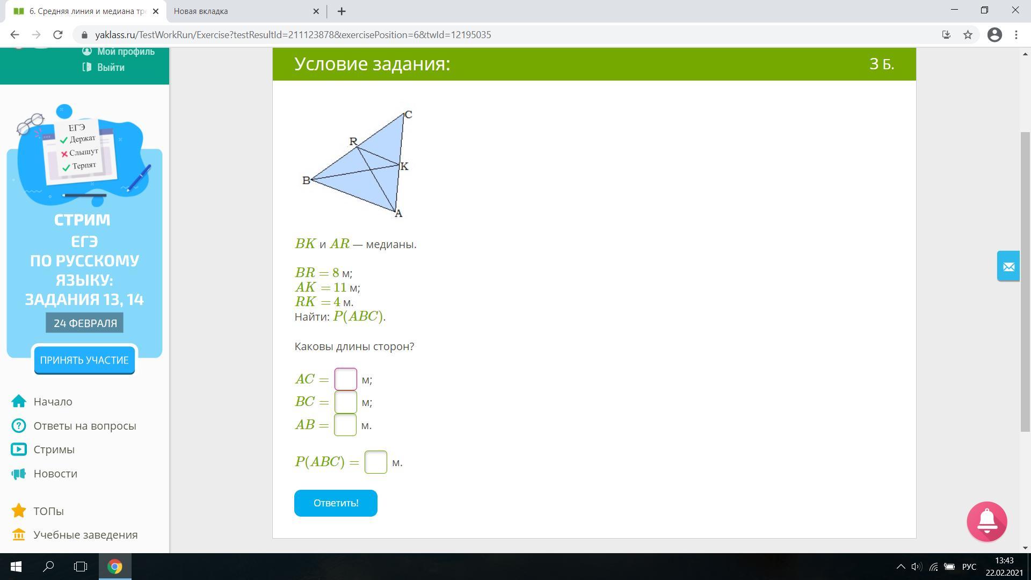The height and width of the screenshot is (580, 1031).
Task: Click the pink notification bell
Action: click(986, 521)
